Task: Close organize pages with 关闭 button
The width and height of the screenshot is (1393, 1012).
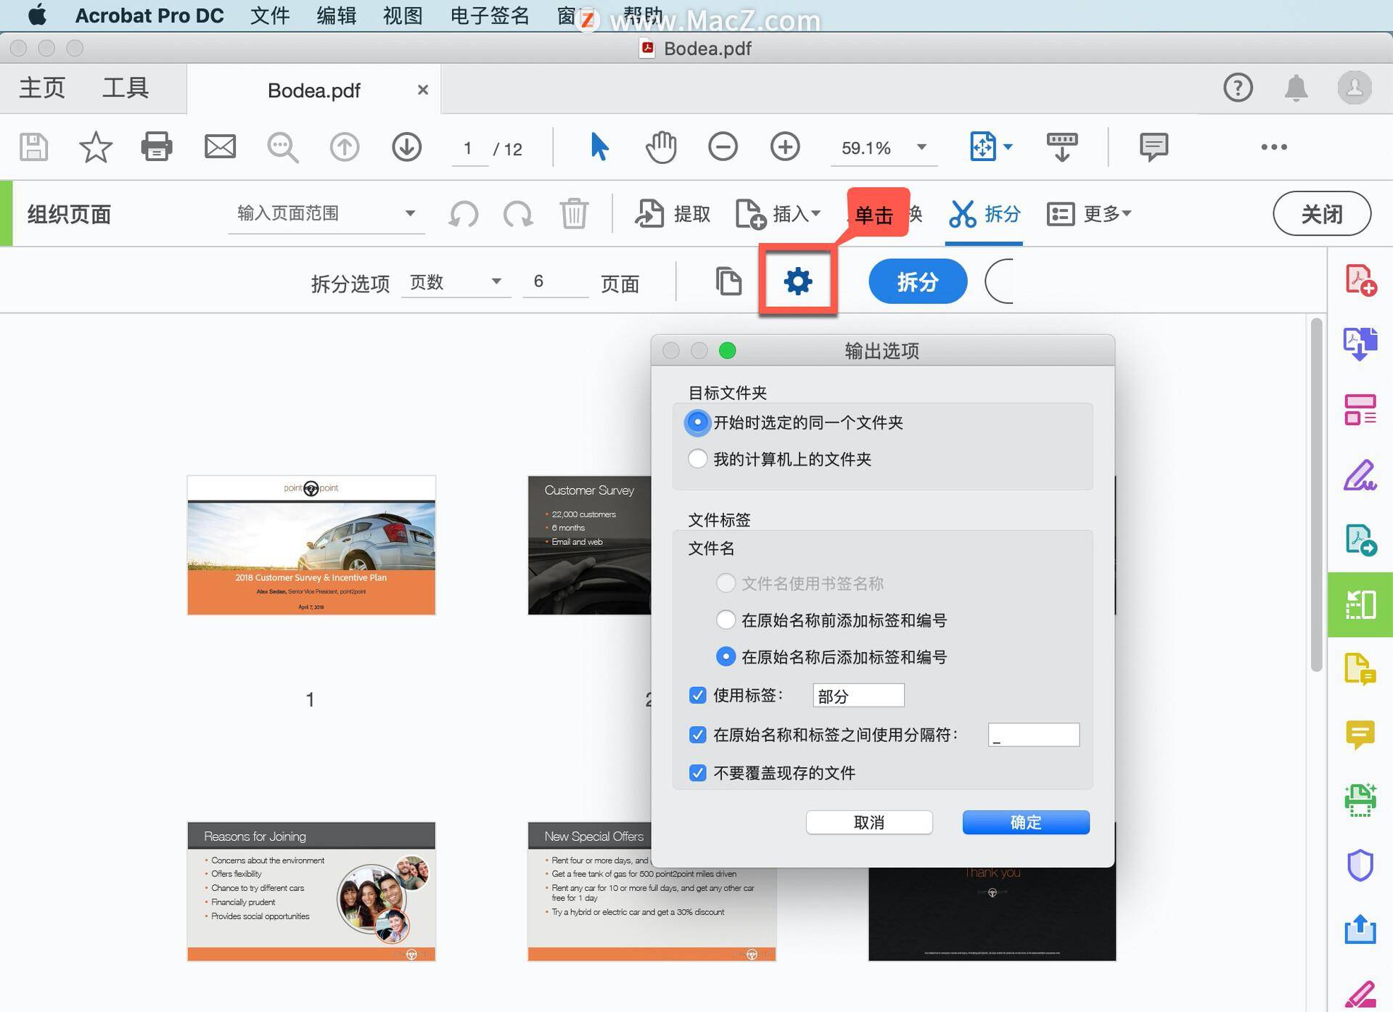Action: point(1322,213)
